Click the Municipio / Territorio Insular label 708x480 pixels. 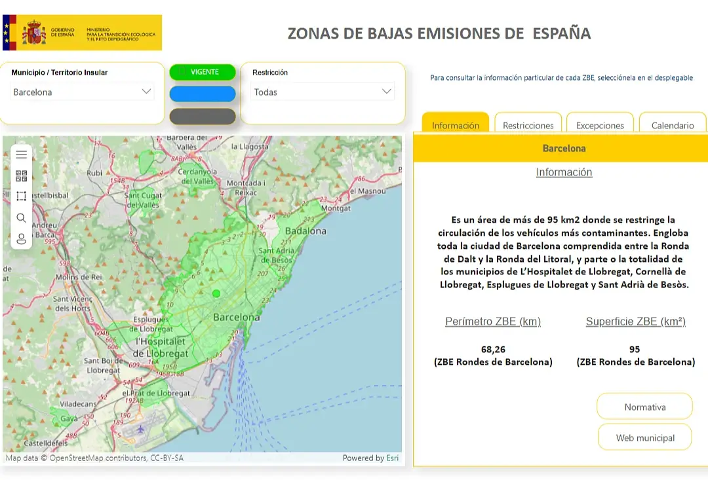[x=60, y=72]
